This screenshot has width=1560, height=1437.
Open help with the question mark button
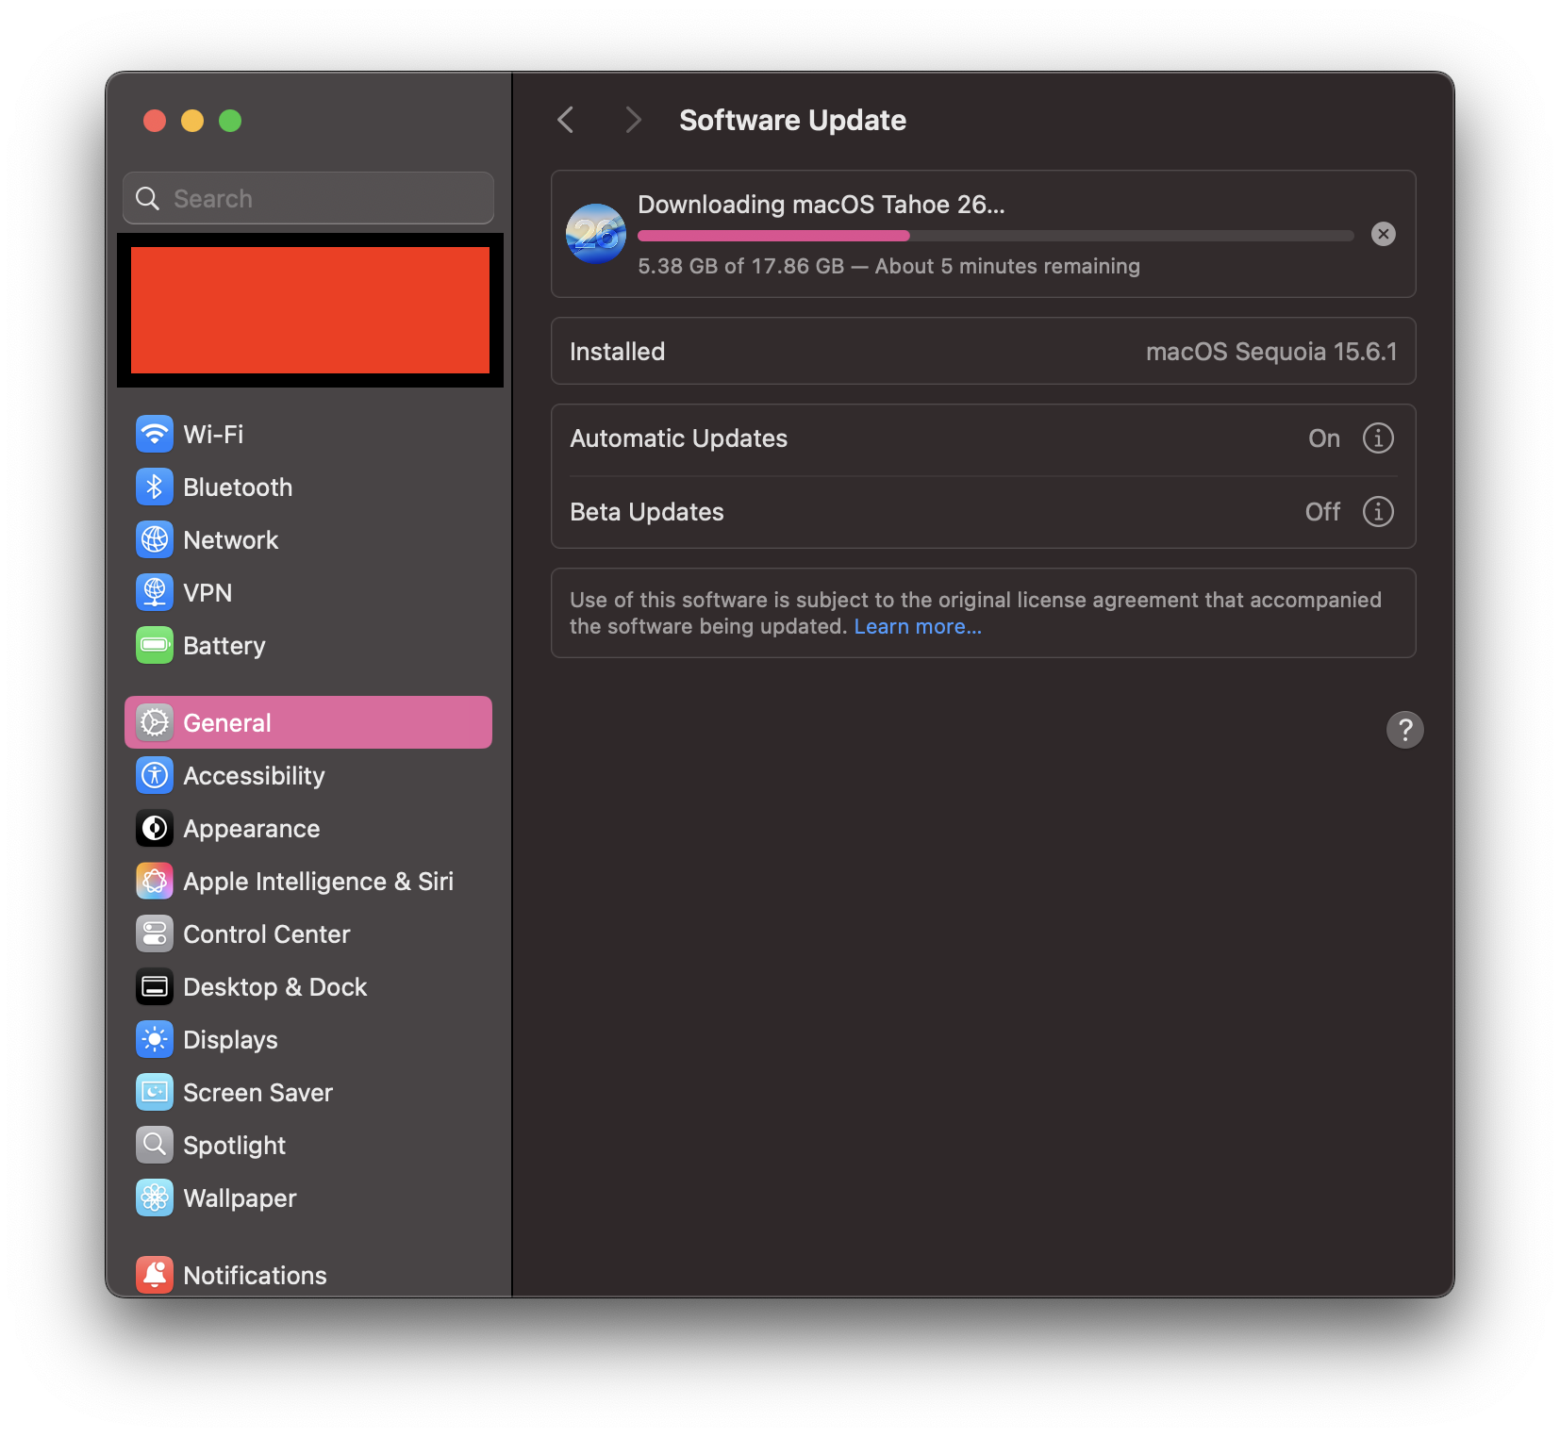1404,730
